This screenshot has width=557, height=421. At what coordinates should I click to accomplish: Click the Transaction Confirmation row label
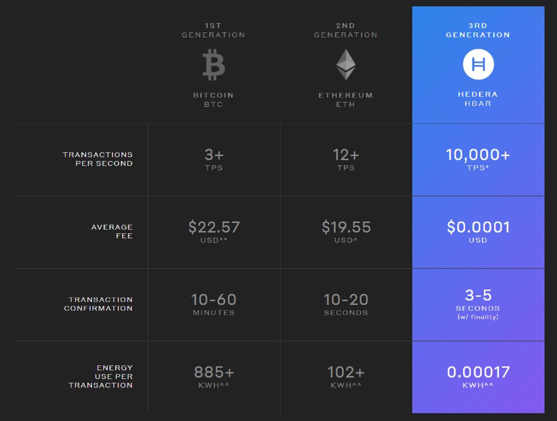coord(98,304)
